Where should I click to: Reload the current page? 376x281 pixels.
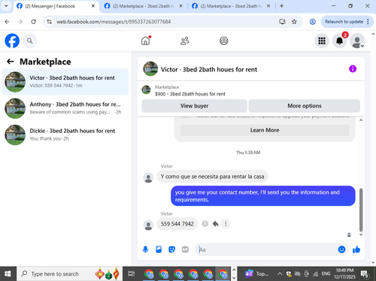pos(33,22)
